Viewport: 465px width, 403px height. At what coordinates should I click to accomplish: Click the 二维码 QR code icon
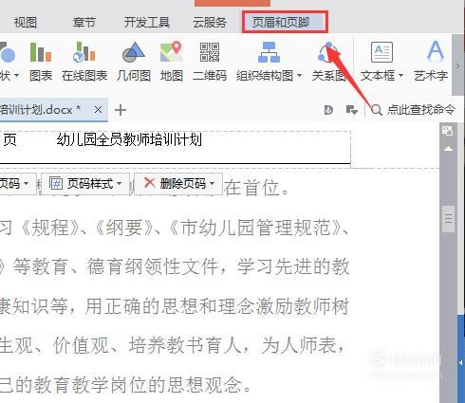[210, 62]
